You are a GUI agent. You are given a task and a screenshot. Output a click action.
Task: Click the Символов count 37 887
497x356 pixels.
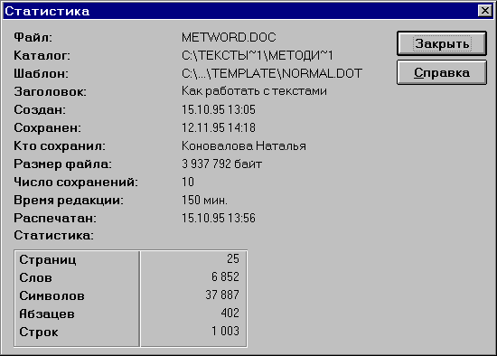pyautogui.click(x=222, y=295)
